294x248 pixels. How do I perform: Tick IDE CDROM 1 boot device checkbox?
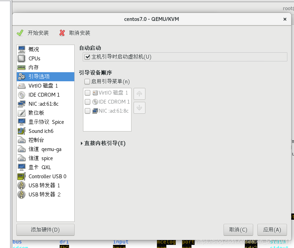point(88,102)
